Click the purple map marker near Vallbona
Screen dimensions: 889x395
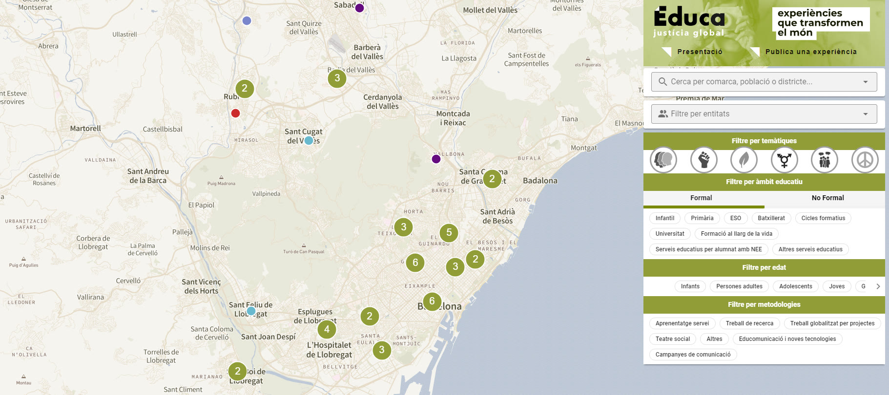tap(436, 159)
